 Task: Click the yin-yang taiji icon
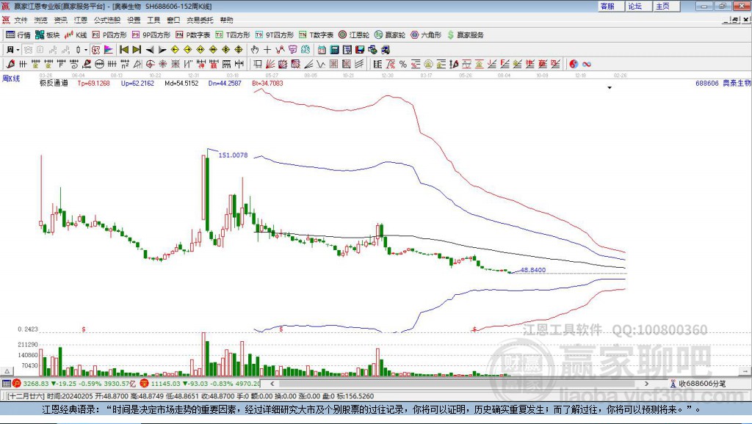click(574, 64)
